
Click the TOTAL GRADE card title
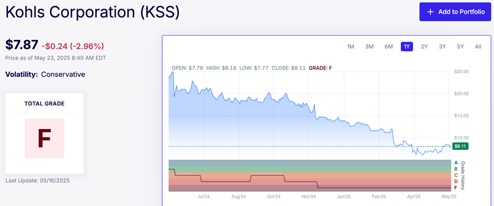pyautogui.click(x=45, y=104)
